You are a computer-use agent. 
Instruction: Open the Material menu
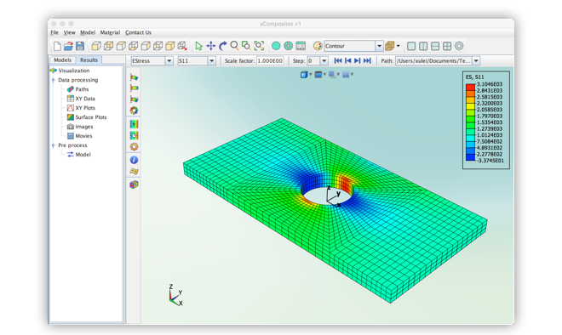[x=110, y=32]
